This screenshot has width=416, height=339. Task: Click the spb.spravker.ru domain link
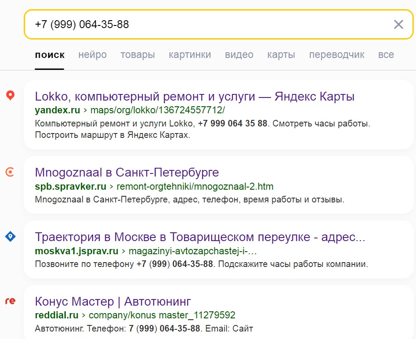(70, 187)
